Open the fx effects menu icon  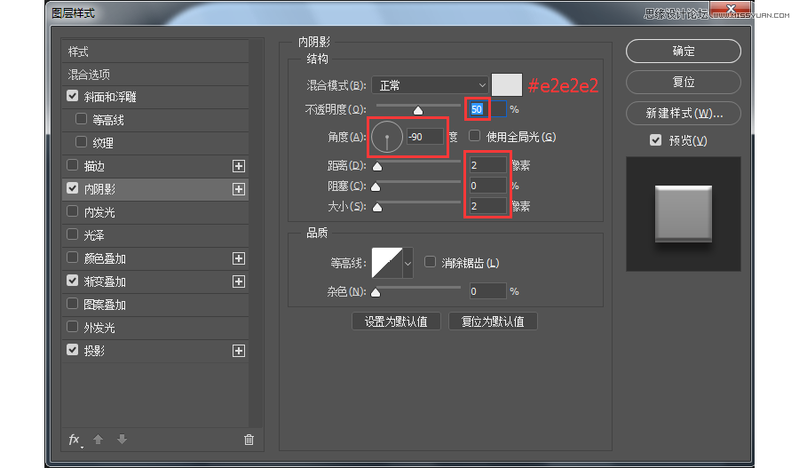coord(75,440)
